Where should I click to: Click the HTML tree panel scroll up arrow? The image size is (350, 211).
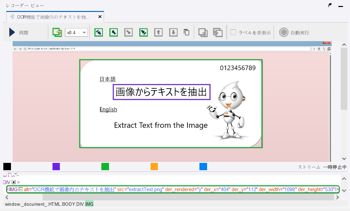pyautogui.click(x=344, y=179)
